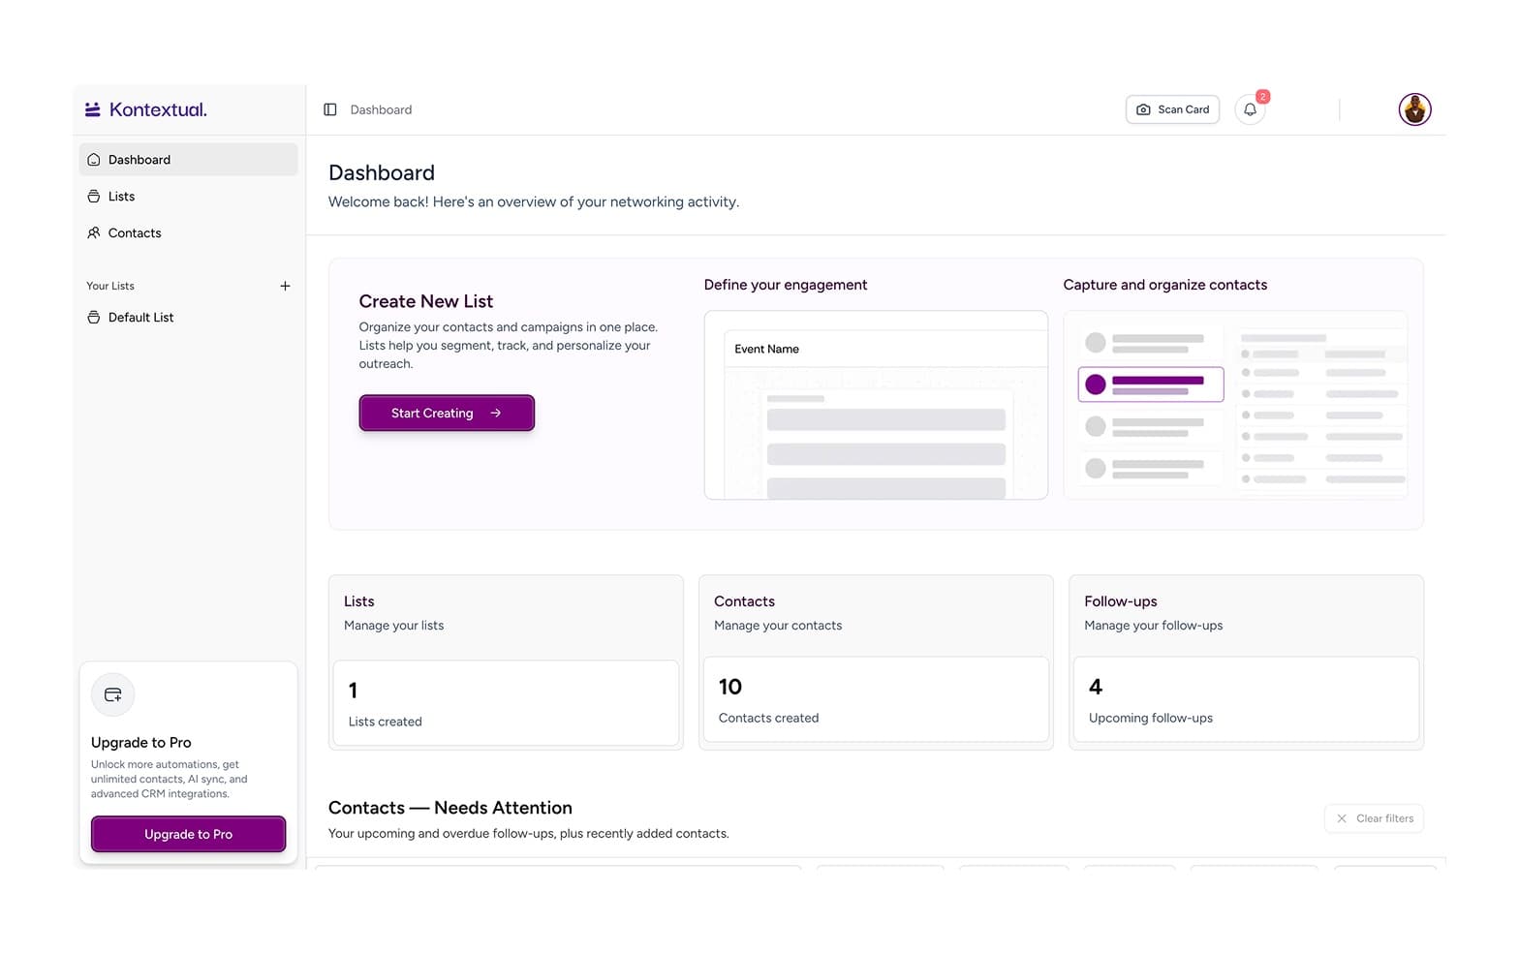This screenshot has width=1519, height=954.
Task: Click the 'Manage your contacts' text
Action: point(778,626)
